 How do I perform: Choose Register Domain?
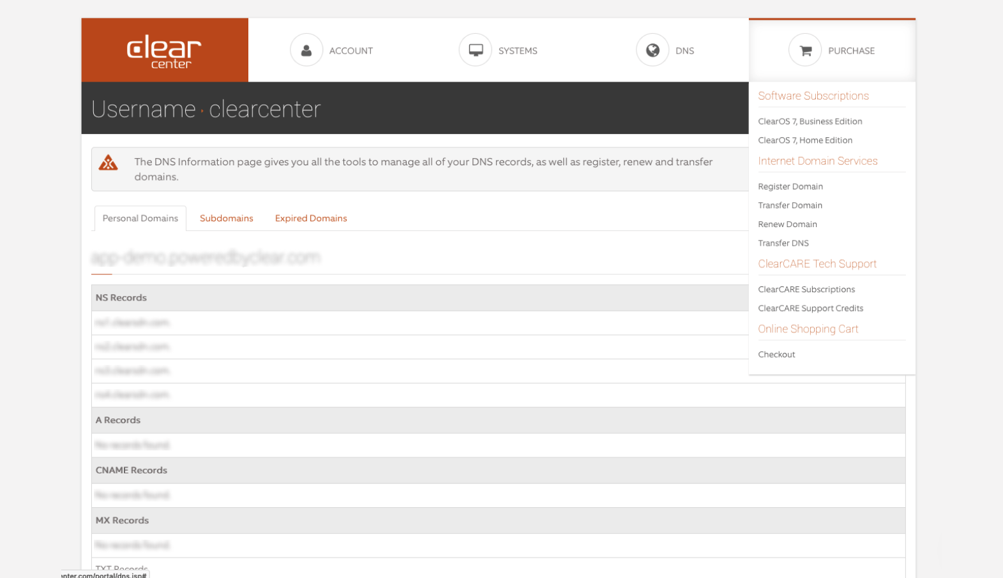coord(790,186)
